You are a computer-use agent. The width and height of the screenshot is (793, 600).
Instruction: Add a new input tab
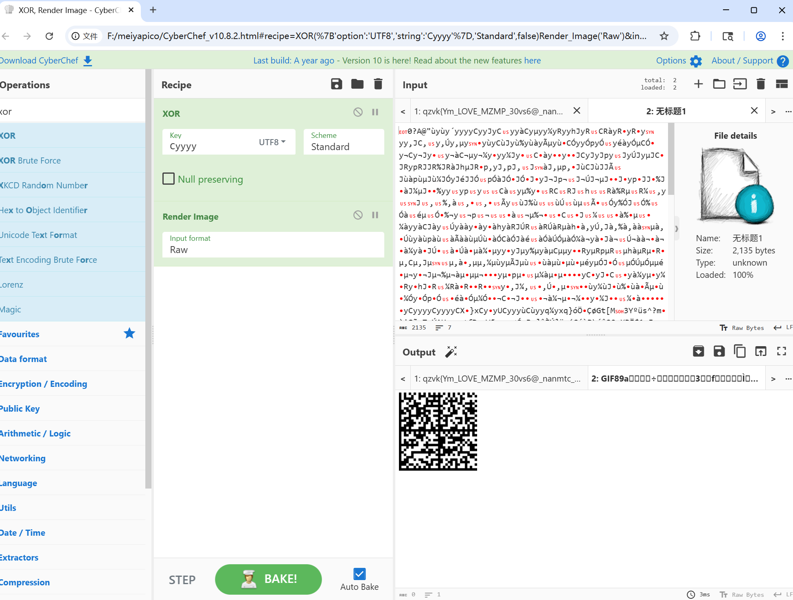coord(698,84)
